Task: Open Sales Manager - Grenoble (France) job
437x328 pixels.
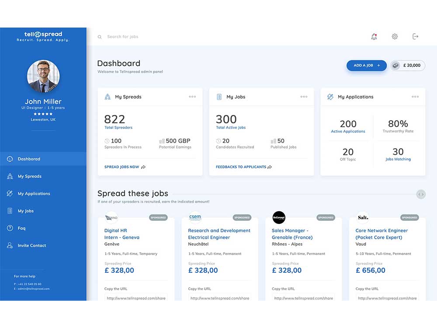Action: click(x=292, y=234)
